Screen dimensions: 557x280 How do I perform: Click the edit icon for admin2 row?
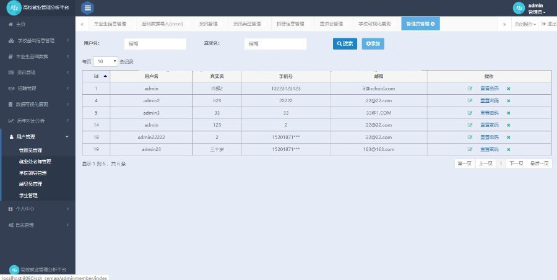(470, 100)
